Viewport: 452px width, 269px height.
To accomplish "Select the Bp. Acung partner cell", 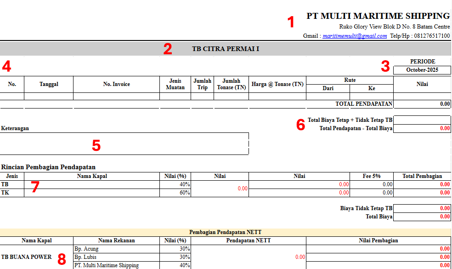I will tap(116, 249).
